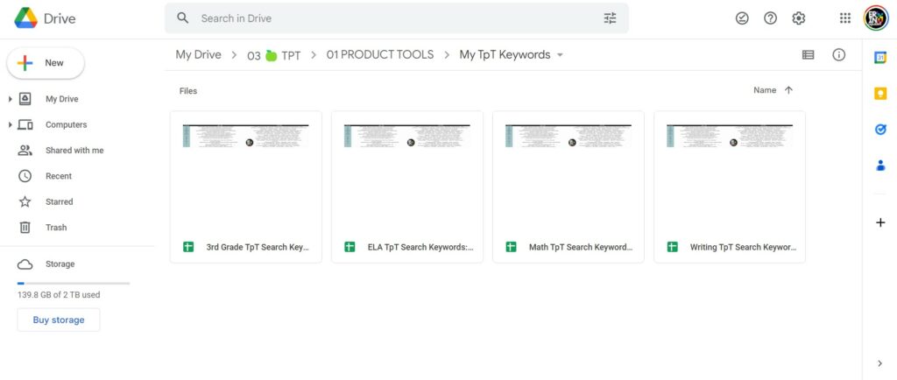897x380 pixels.
Task: Open Google Tasks side panel
Action: (881, 130)
